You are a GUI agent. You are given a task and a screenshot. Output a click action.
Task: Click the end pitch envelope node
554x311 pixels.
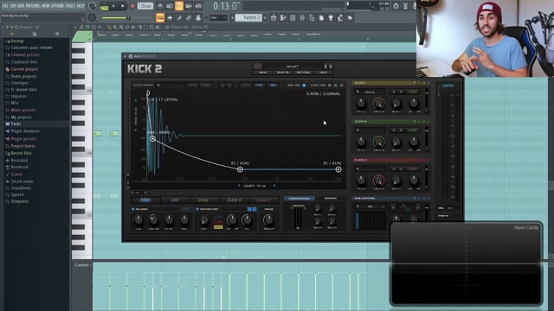pos(338,169)
